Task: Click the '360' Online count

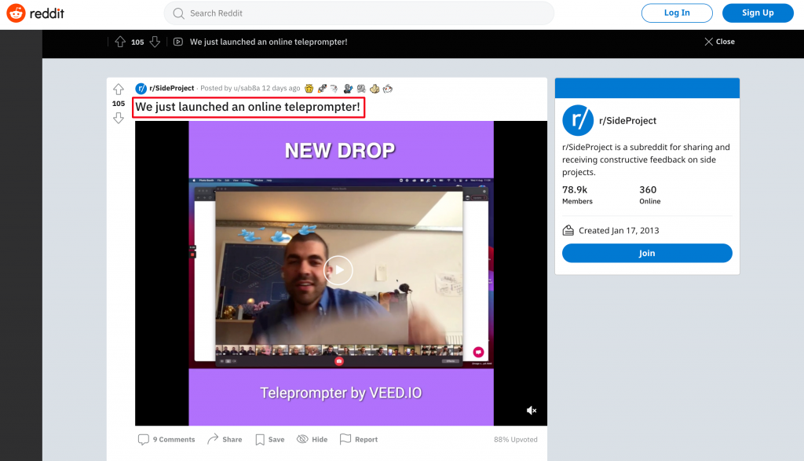Action: tap(648, 190)
